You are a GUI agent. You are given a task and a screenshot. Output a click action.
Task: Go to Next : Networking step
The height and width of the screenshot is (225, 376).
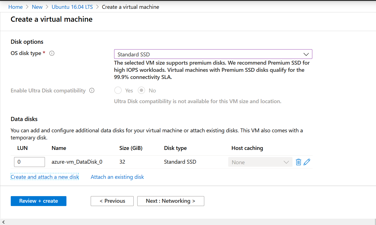pyautogui.click(x=171, y=201)
